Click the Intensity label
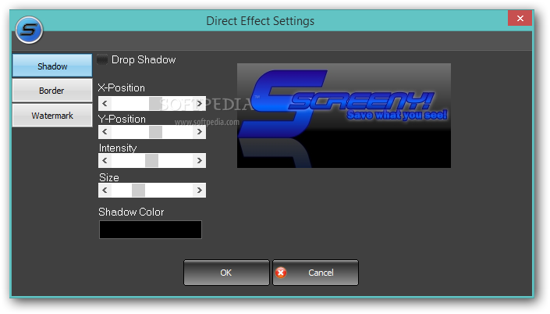The height and width of the screenshot is (314, 550). pos(118,148)
